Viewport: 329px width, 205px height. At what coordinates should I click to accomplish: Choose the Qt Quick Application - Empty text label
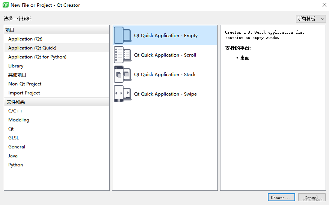coord(166,35)
